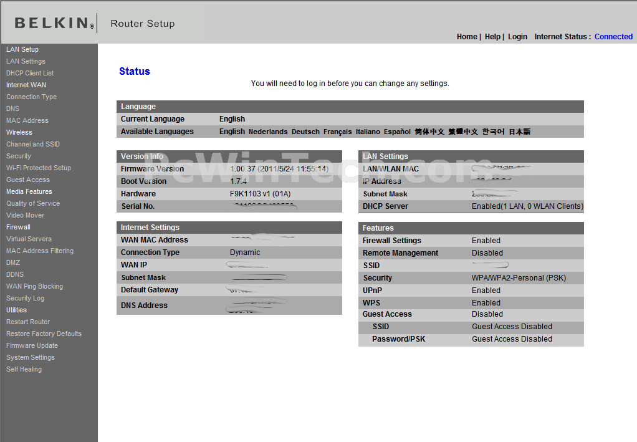This screenshot has width=637, height=442.
Task: Open MAC Address Filtering page
Action: (x=40, y=251)
